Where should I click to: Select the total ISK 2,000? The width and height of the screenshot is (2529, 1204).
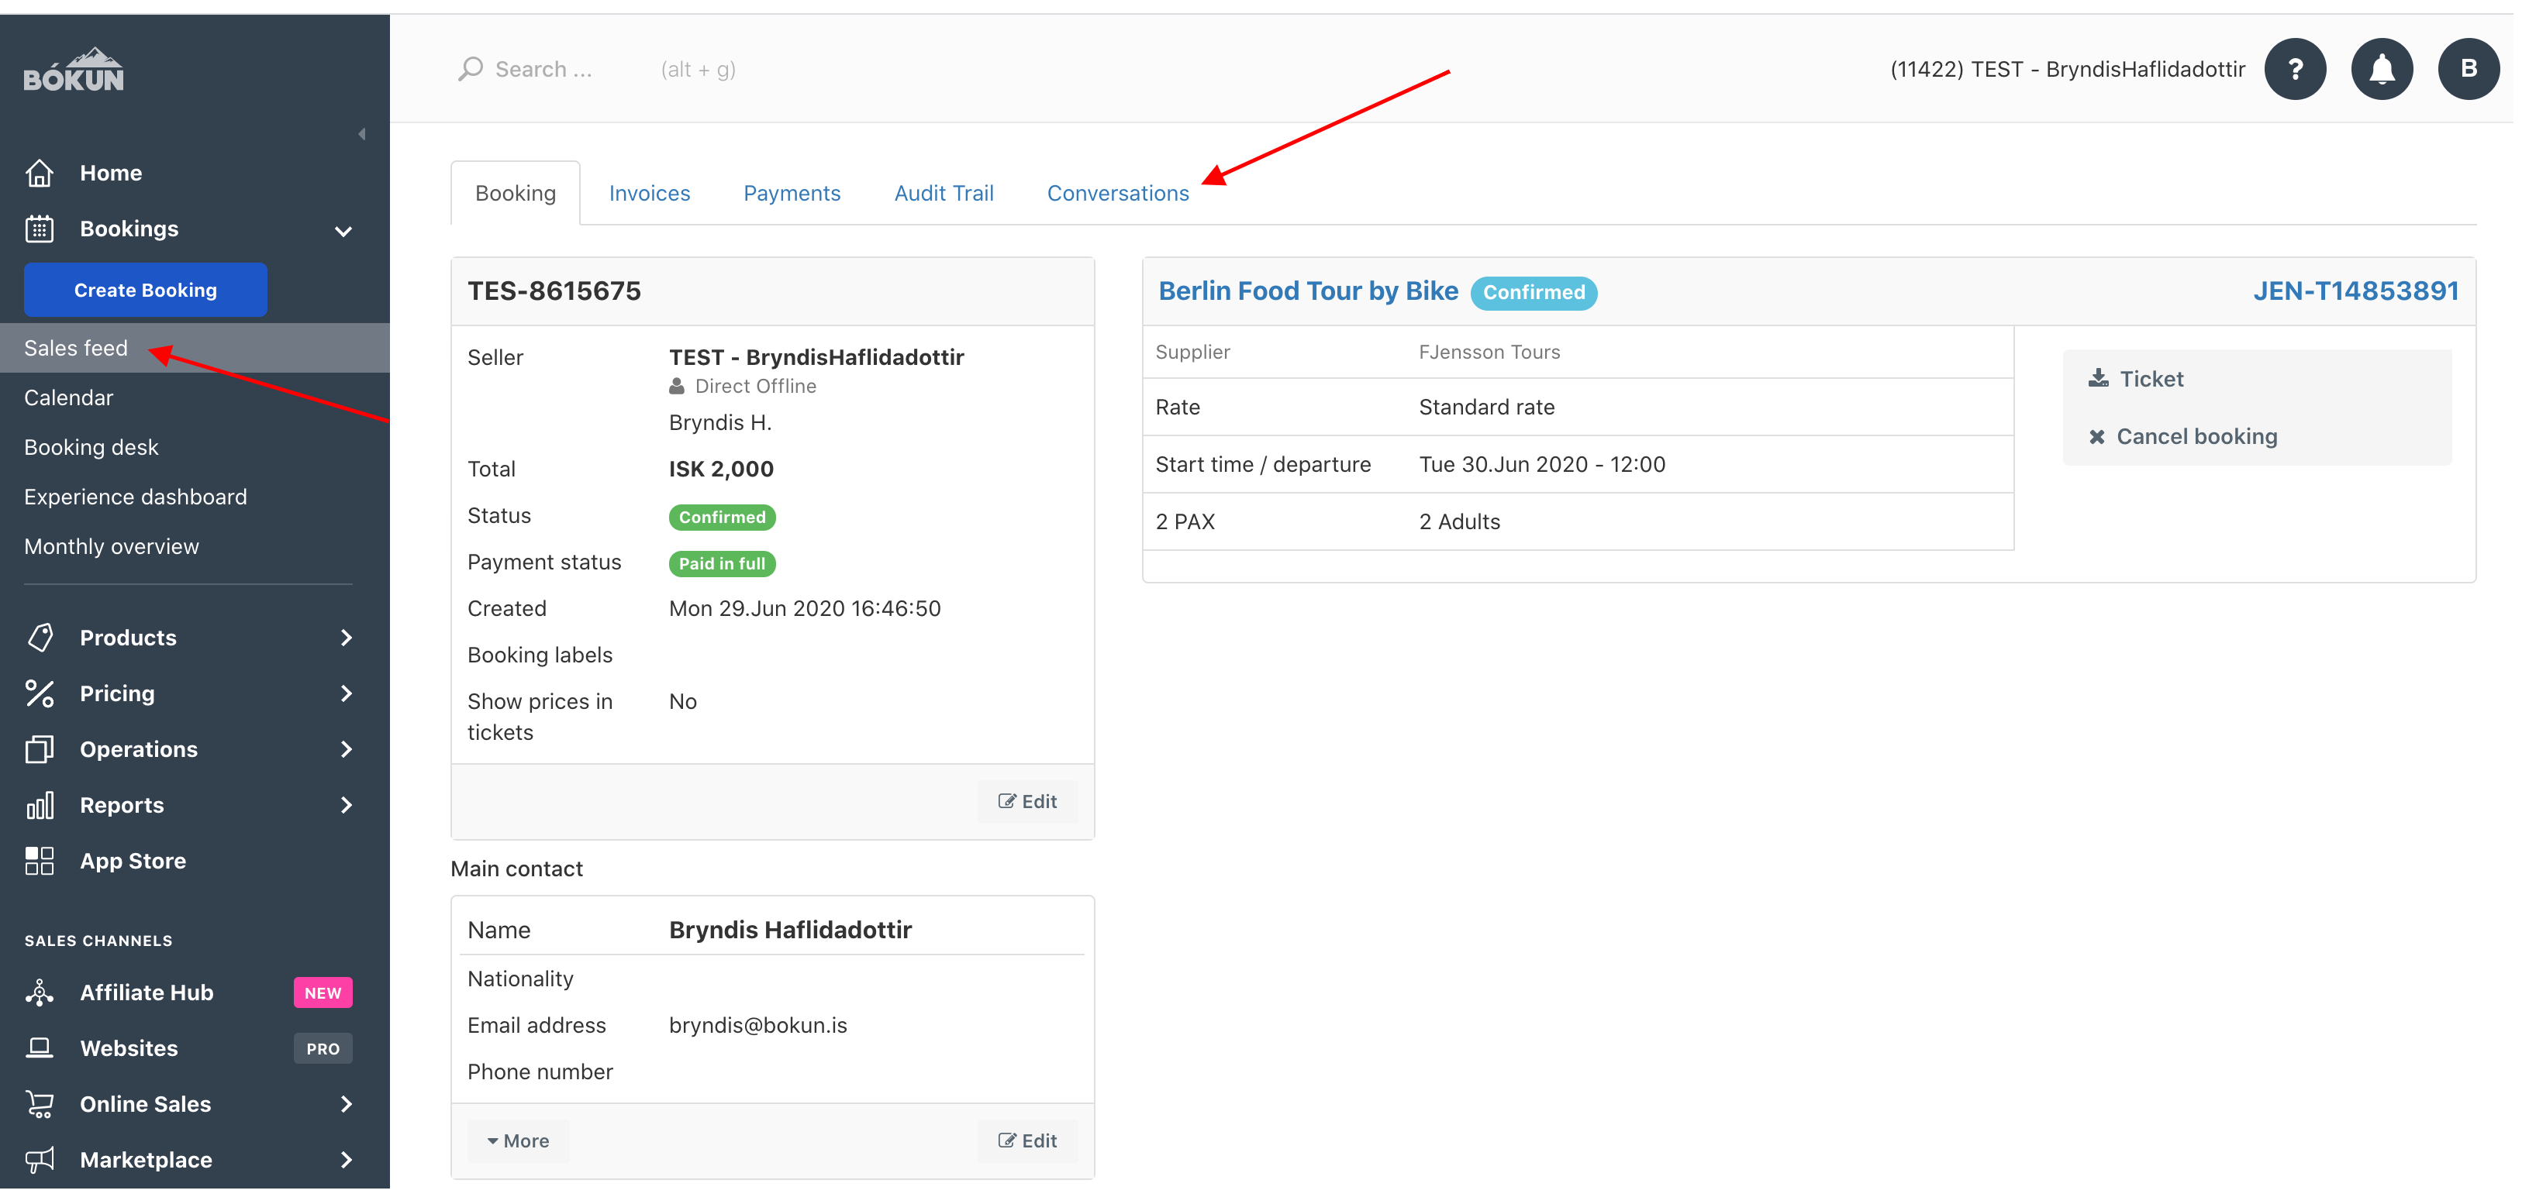(x=722, y=469)
